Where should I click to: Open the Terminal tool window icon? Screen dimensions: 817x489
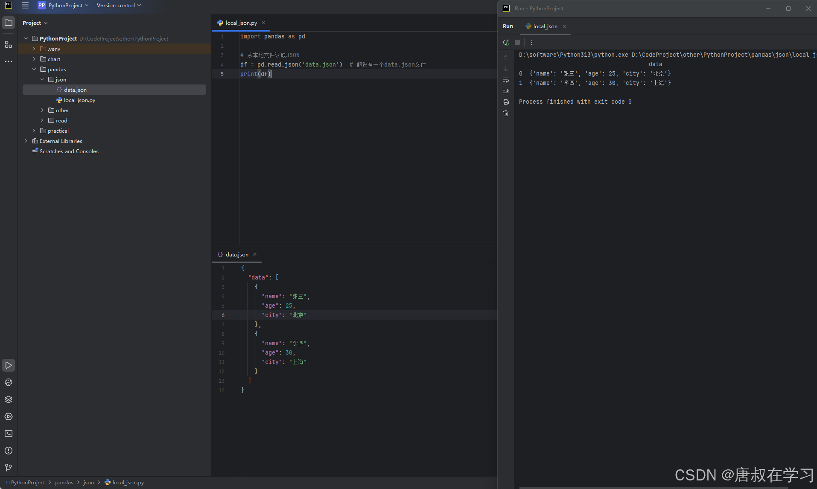tap(9, 434)
